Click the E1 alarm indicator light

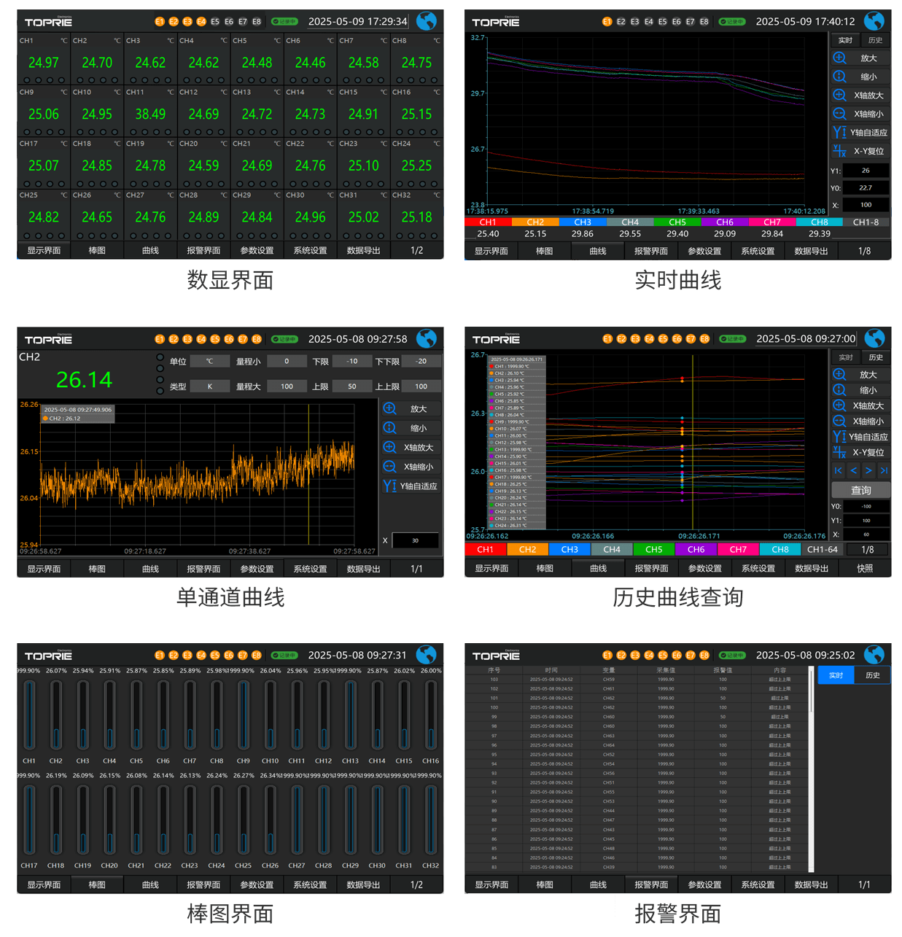158,22
